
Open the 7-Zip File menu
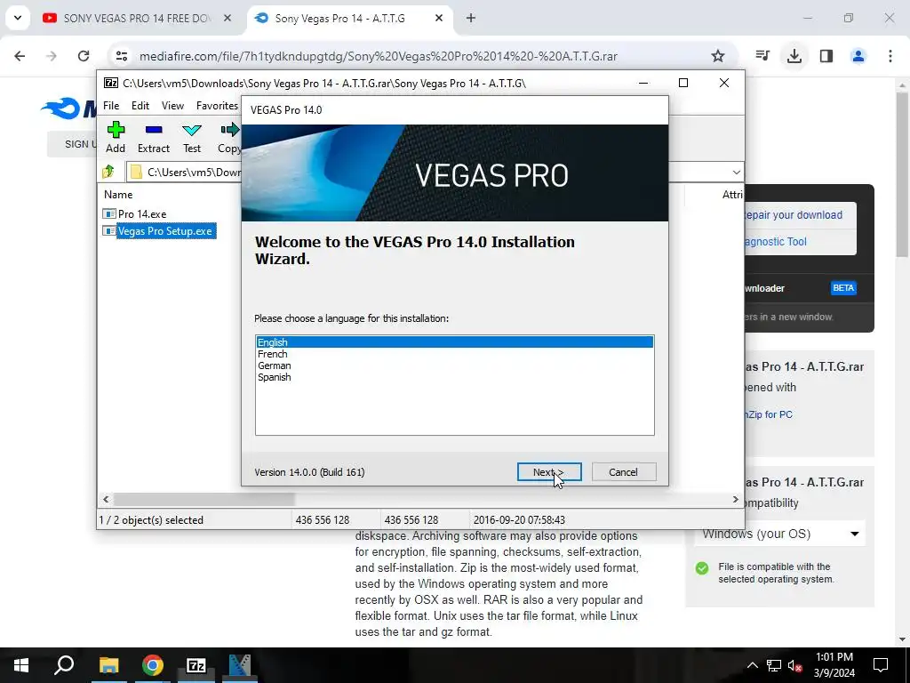pos(111,106)
